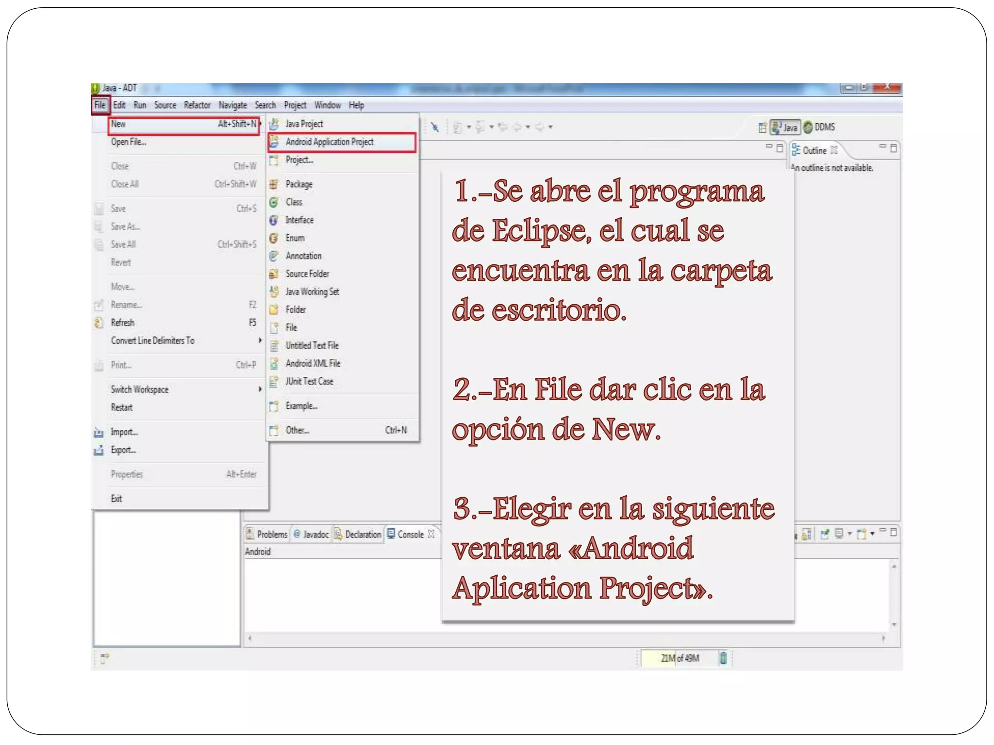Expand the Convert Line Delimiters To submenu
Viewport: 994px width, 745px height.
260,340
